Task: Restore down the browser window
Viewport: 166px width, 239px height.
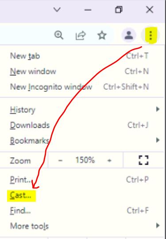Action: click(119, 10)
